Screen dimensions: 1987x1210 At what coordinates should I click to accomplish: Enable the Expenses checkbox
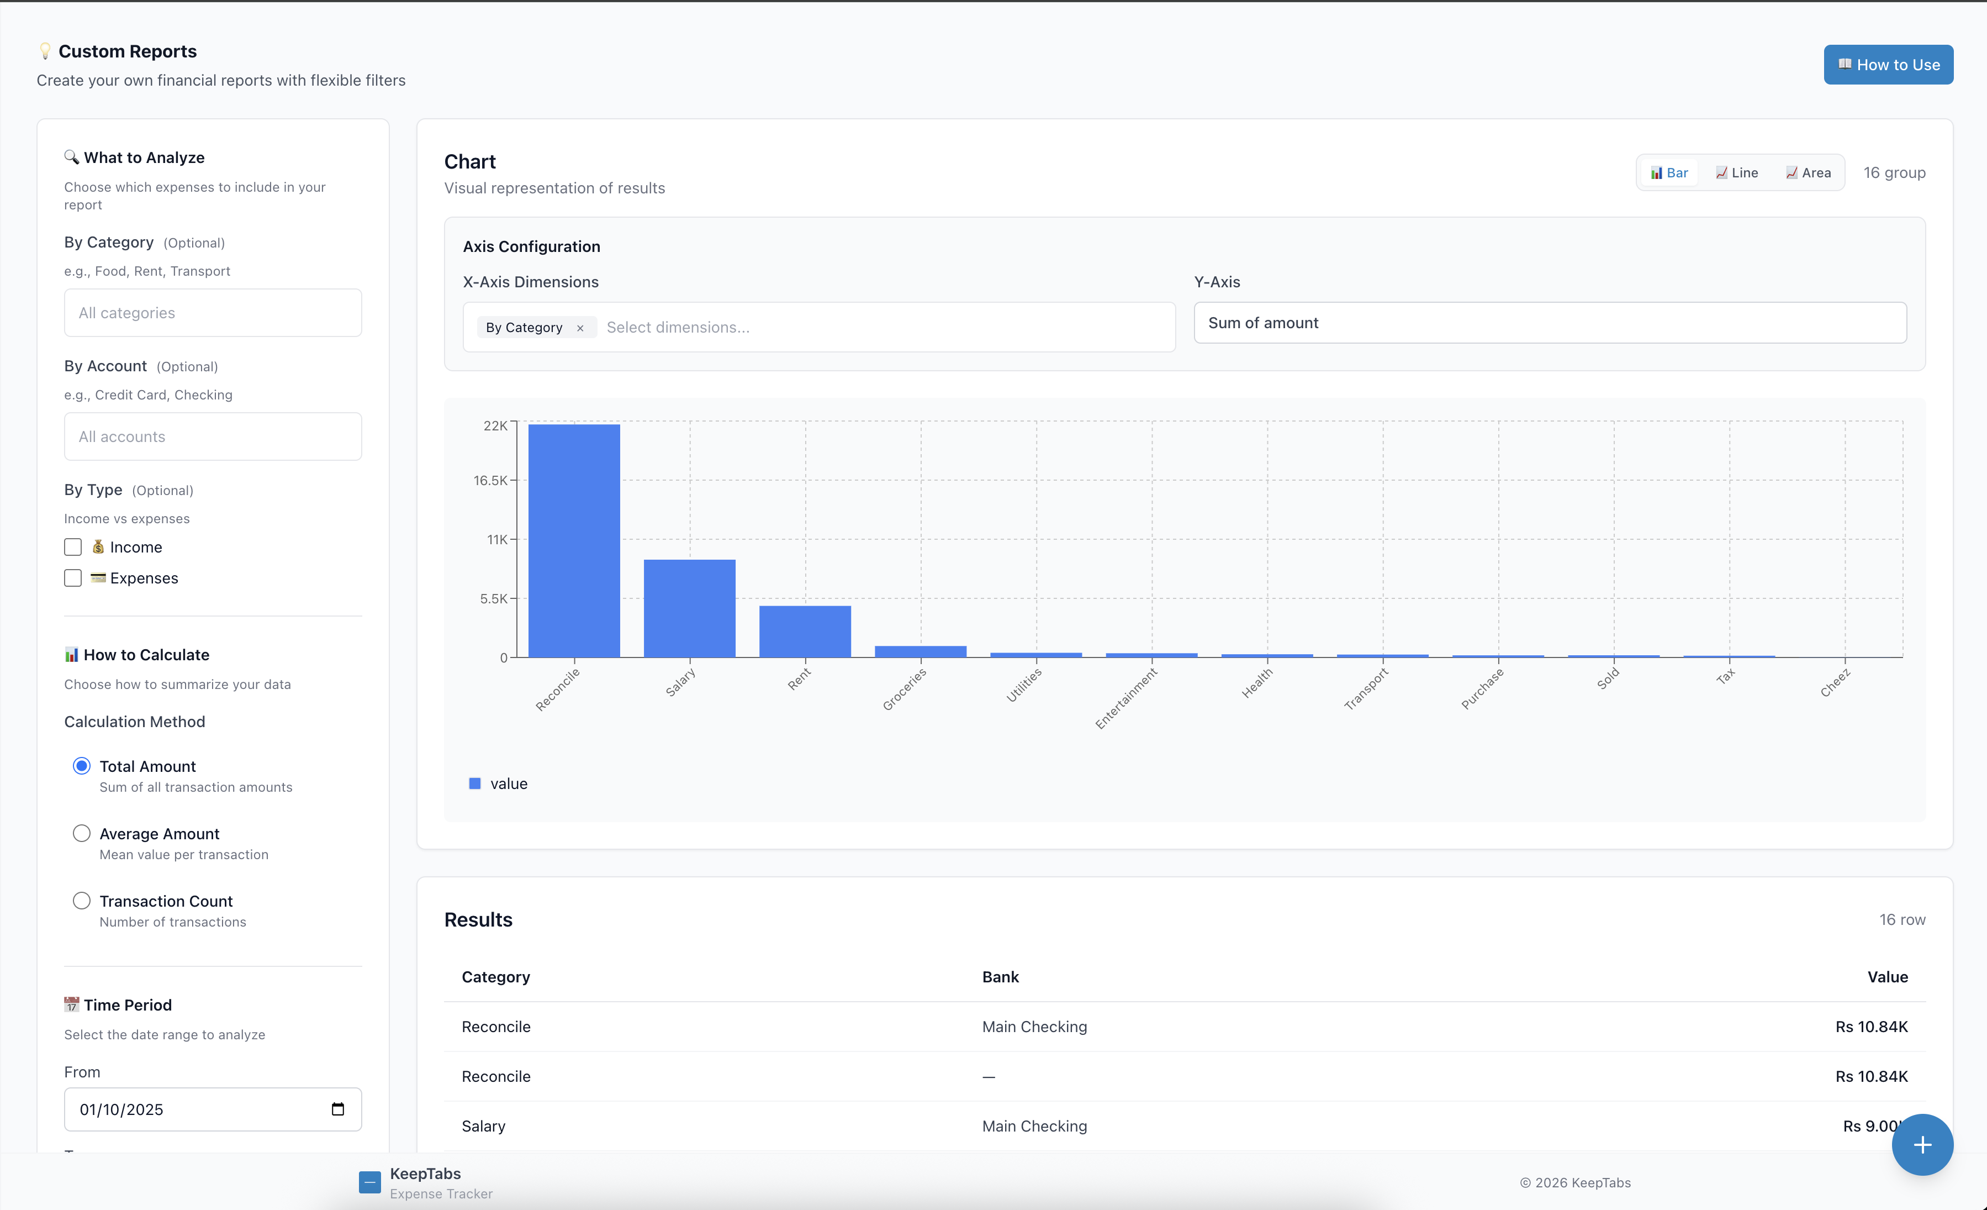pyautogui.click(x=72, y=577)
